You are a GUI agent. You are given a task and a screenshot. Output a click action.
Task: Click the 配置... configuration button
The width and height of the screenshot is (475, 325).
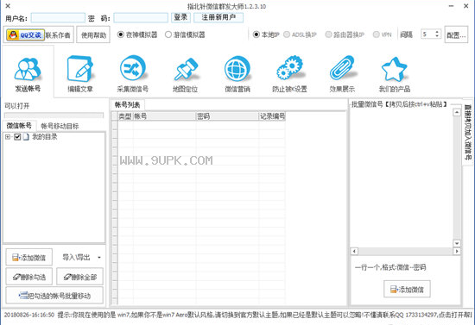pyautogui.click(x=456, y=35)
